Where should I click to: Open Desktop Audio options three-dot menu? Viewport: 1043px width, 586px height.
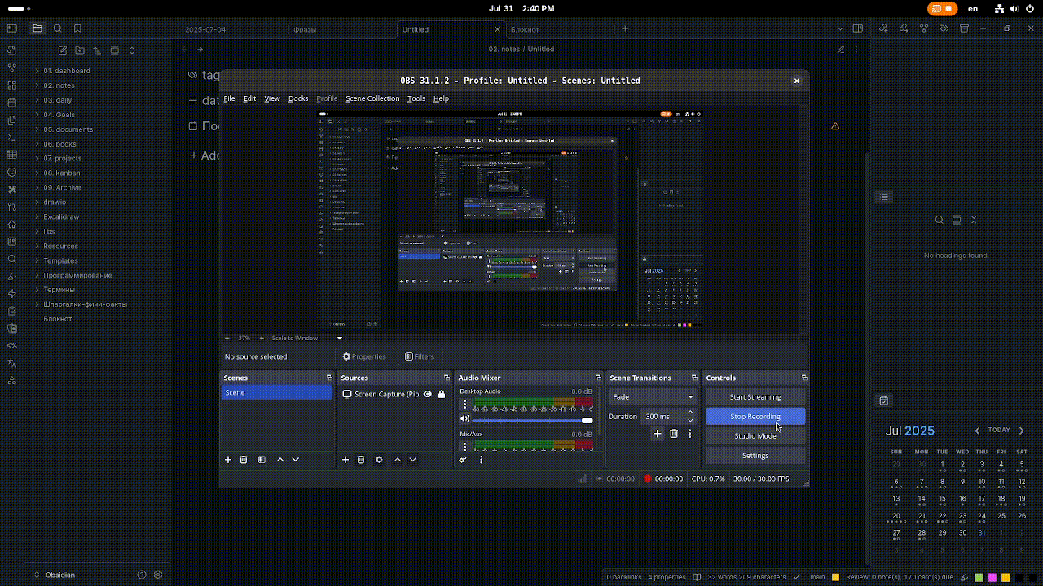[465, 404]
